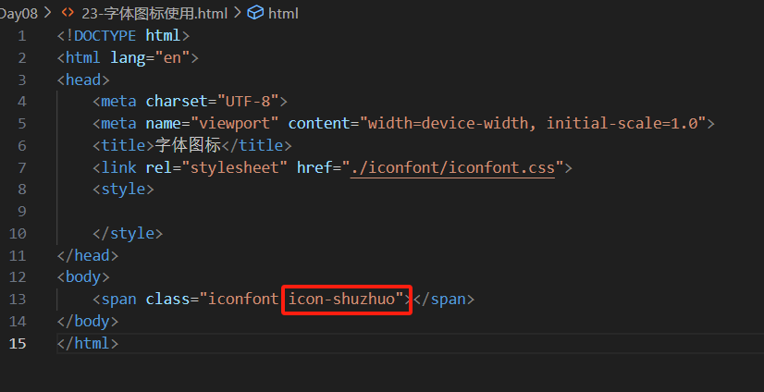This screenshot has width=764, height=392.
Task: Click the "en" language value
Action: [x=172, y=58]
